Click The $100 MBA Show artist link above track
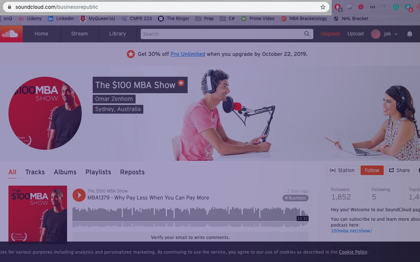This screenshot has width=420, height=262. 107,191
